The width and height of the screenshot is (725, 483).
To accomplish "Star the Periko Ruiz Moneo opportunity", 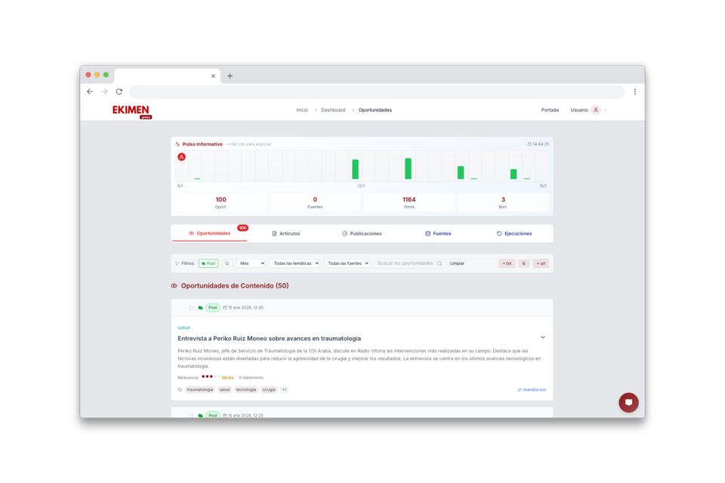I will click(190, 307).
